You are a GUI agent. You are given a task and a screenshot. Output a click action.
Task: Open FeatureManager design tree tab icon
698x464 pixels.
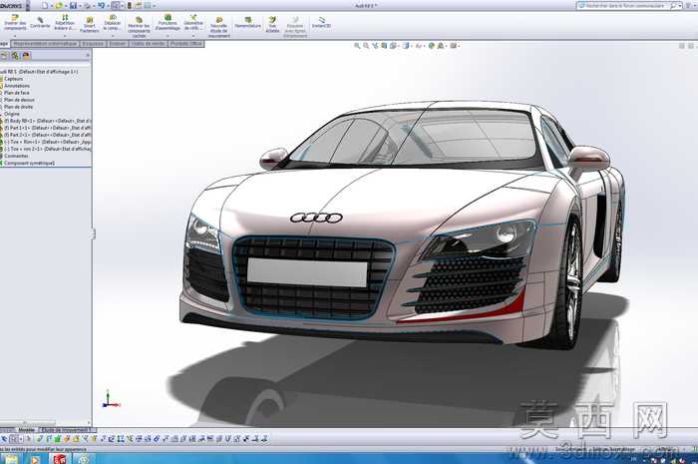4,55
